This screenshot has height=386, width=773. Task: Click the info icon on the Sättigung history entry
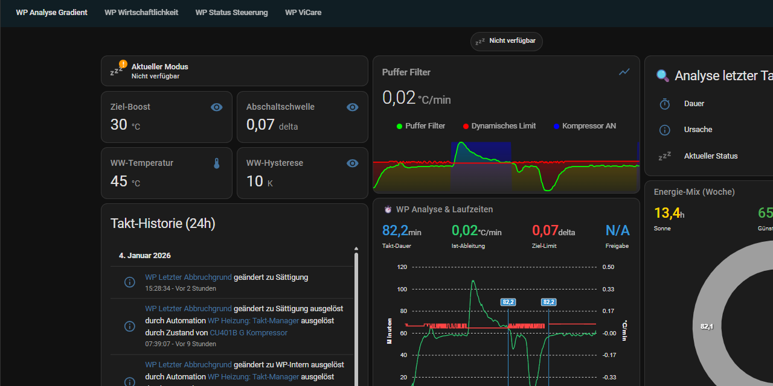129,282
